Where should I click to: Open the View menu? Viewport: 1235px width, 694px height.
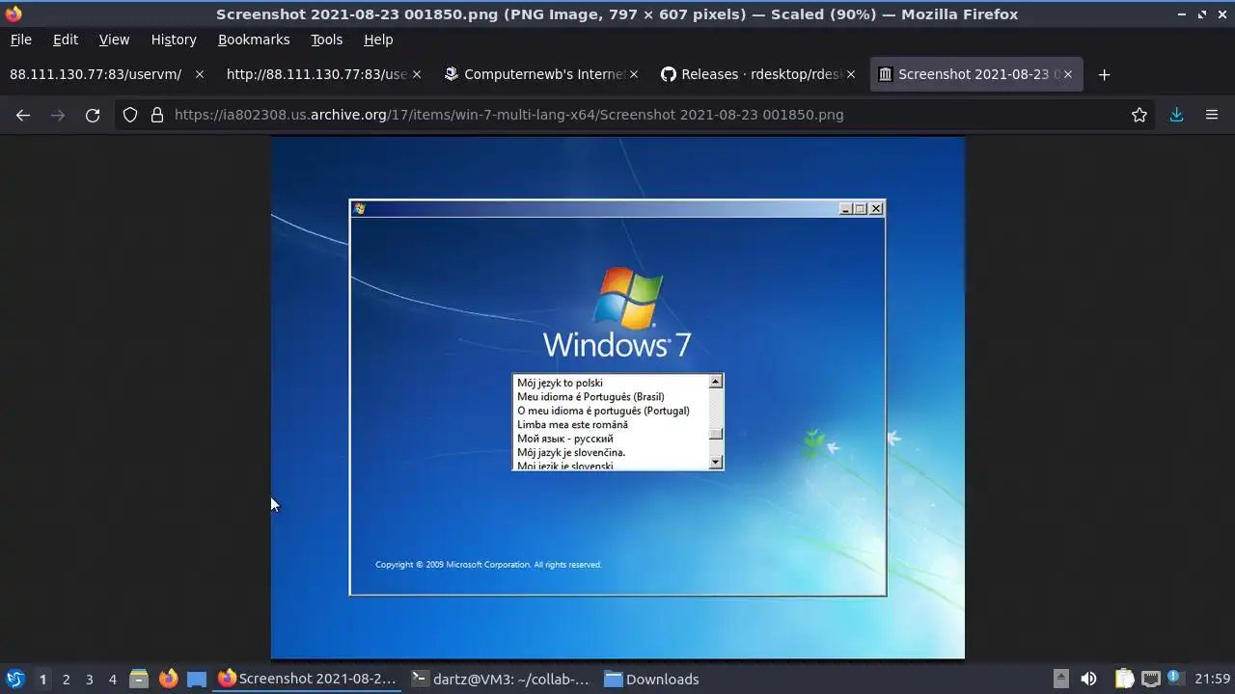pyautogui.click(x=114, y=40)
